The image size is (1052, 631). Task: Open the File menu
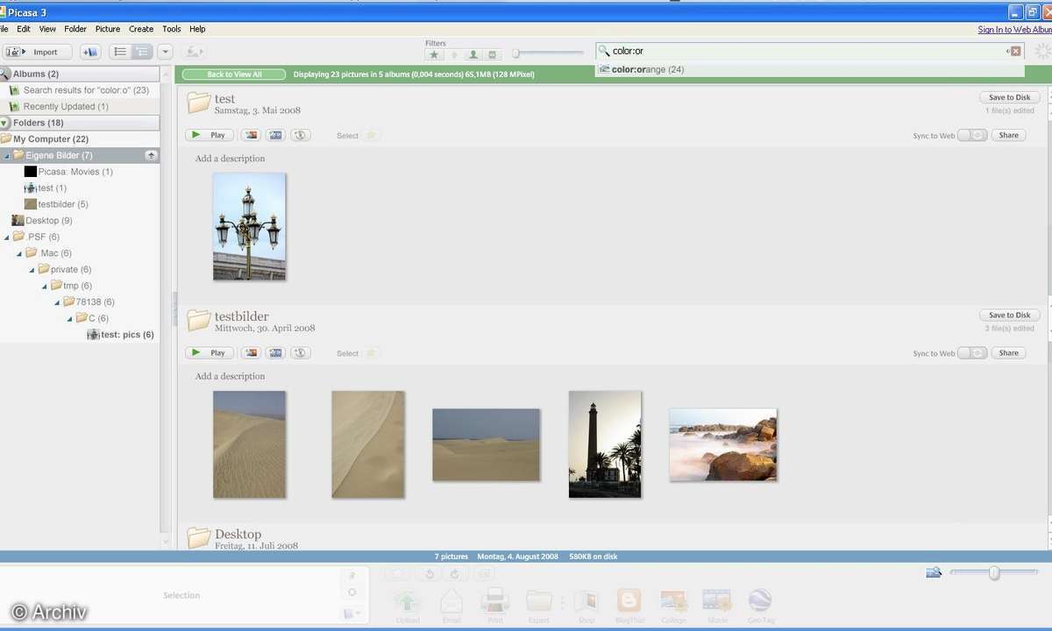pos(2,29)
